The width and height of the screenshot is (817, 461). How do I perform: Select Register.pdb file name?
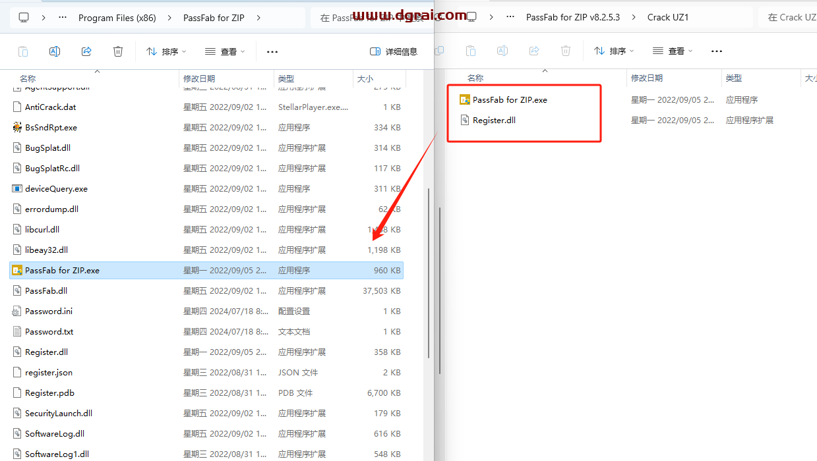(49, 393)
